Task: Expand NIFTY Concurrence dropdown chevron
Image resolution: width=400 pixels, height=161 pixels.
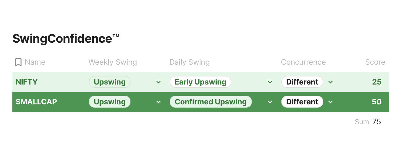Action: pos(330,82)
